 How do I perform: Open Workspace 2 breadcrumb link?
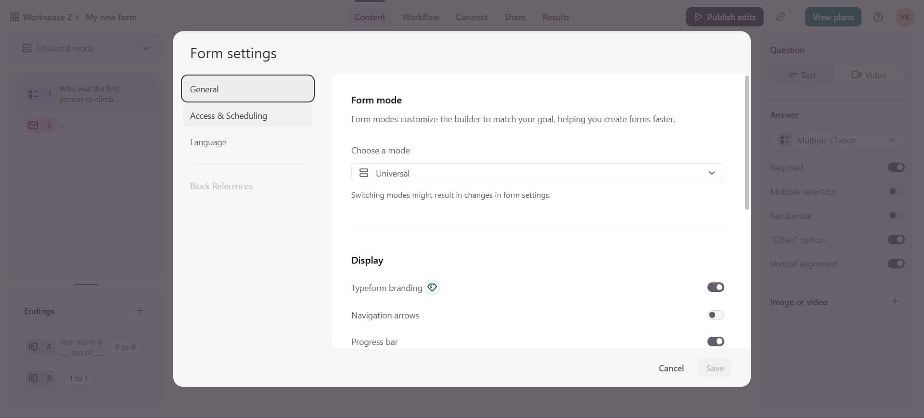[x=47, y=17]
